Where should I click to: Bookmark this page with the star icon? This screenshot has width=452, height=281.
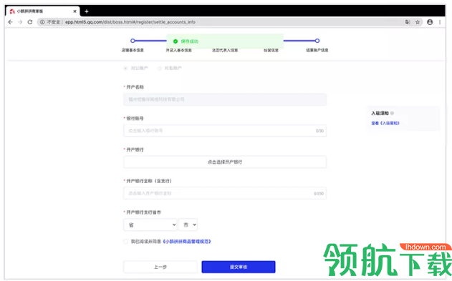(x=418, y=22)
